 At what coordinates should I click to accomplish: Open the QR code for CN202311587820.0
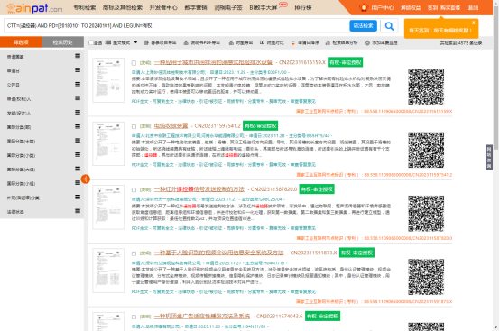(x=426, y=214)
